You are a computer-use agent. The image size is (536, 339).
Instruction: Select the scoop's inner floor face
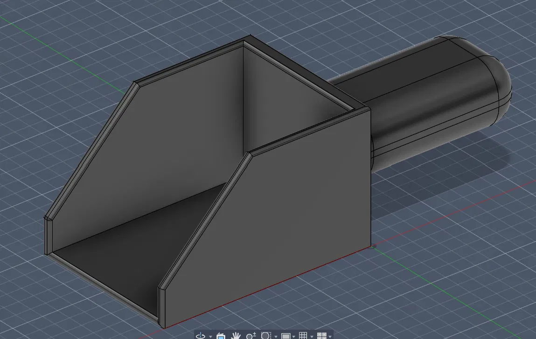pos(137,246)
